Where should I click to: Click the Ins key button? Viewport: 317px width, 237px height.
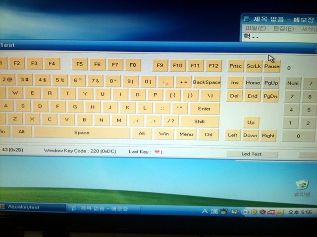(x=235, y=82)
